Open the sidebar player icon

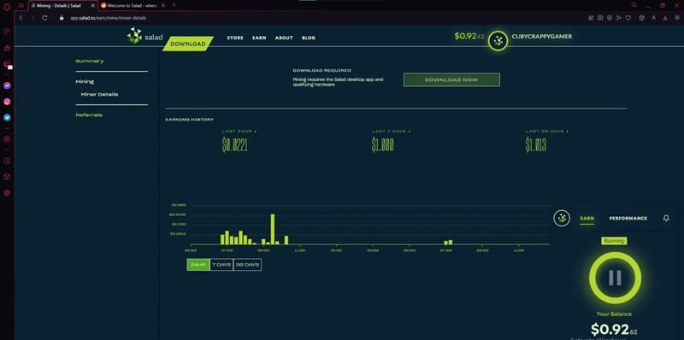coord(7,139)
